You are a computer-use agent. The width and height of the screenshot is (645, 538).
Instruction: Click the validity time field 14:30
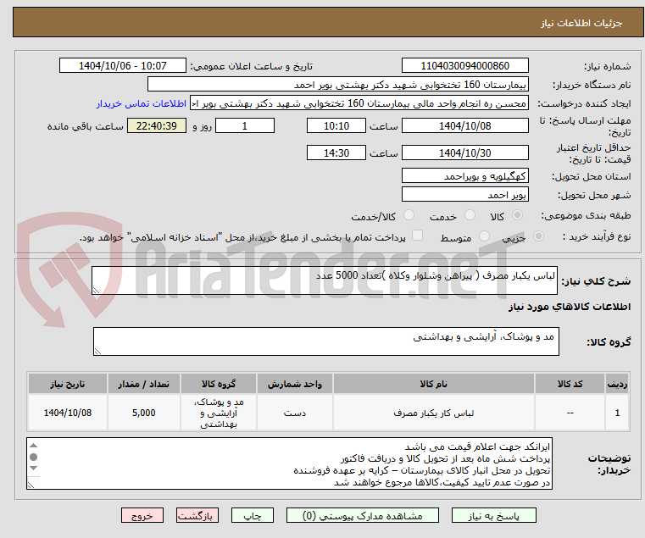[x=336, y=153]
